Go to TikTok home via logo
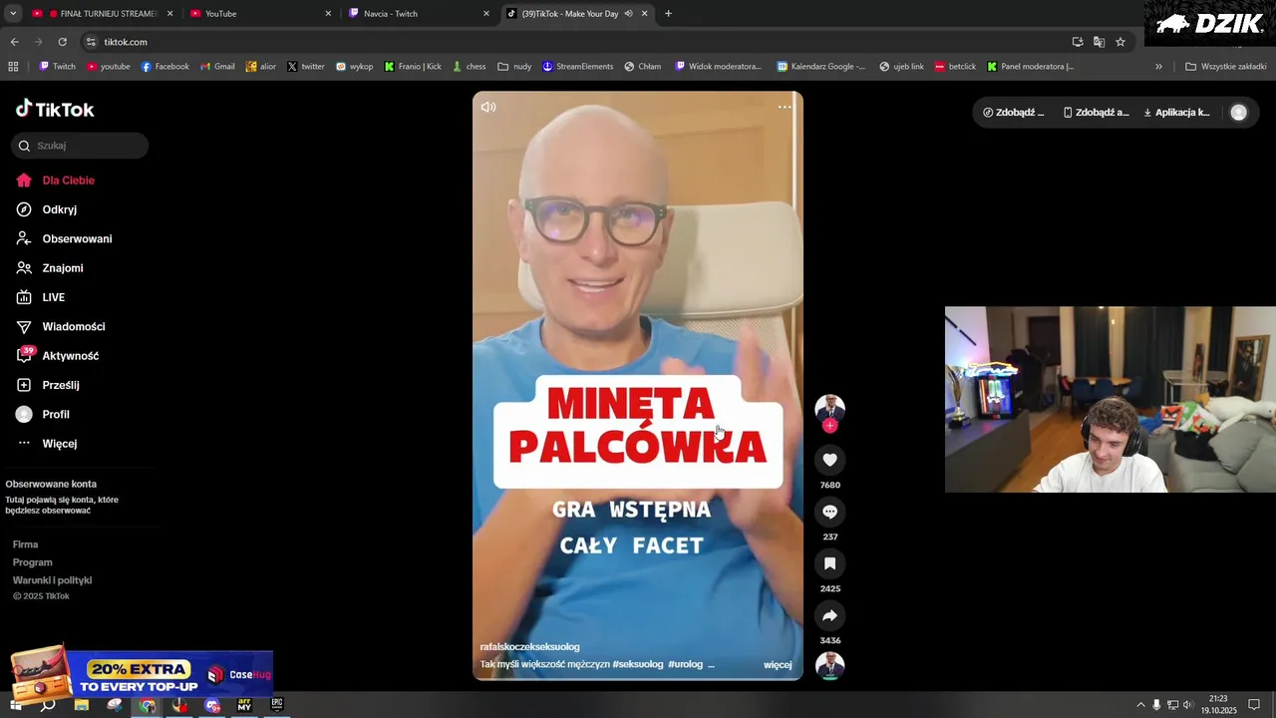This screenshot has height=718, width=1276. (x=55, y=109)
